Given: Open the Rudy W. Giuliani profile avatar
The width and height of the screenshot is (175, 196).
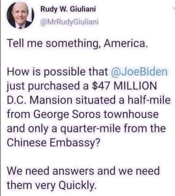Looking at the screenshot, I should coord(20,15).
